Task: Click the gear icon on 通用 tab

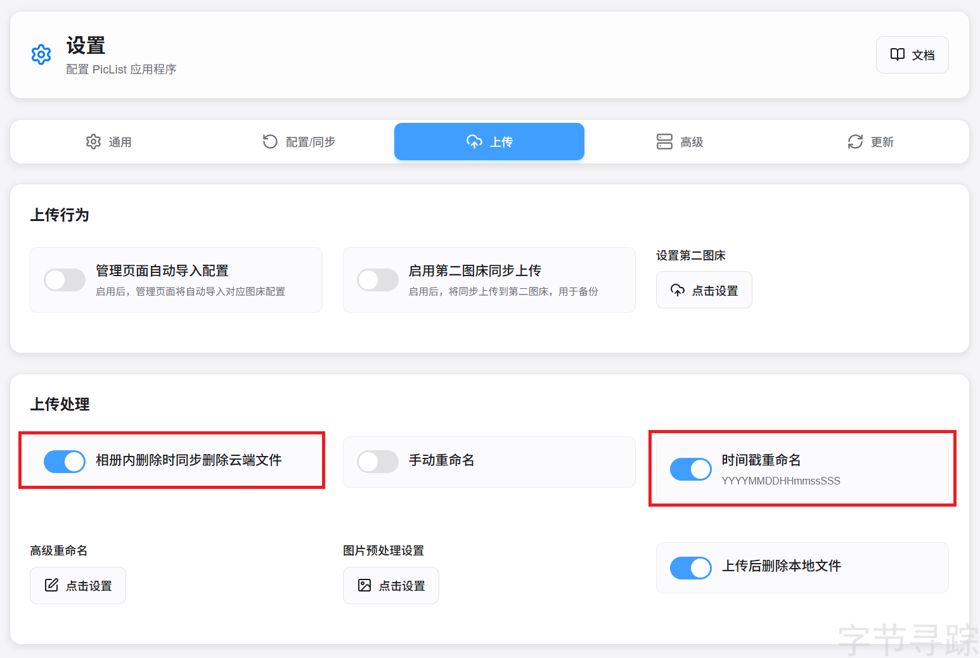Action: point(94,142)
